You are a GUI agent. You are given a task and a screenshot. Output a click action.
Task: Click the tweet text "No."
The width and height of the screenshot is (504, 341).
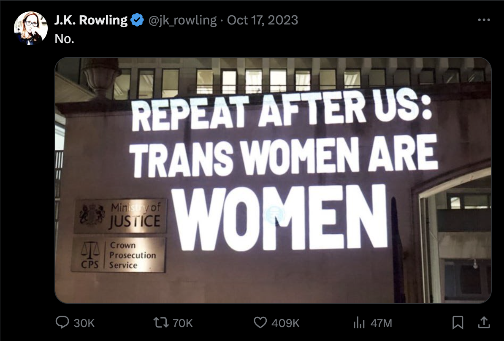point(64,39)
